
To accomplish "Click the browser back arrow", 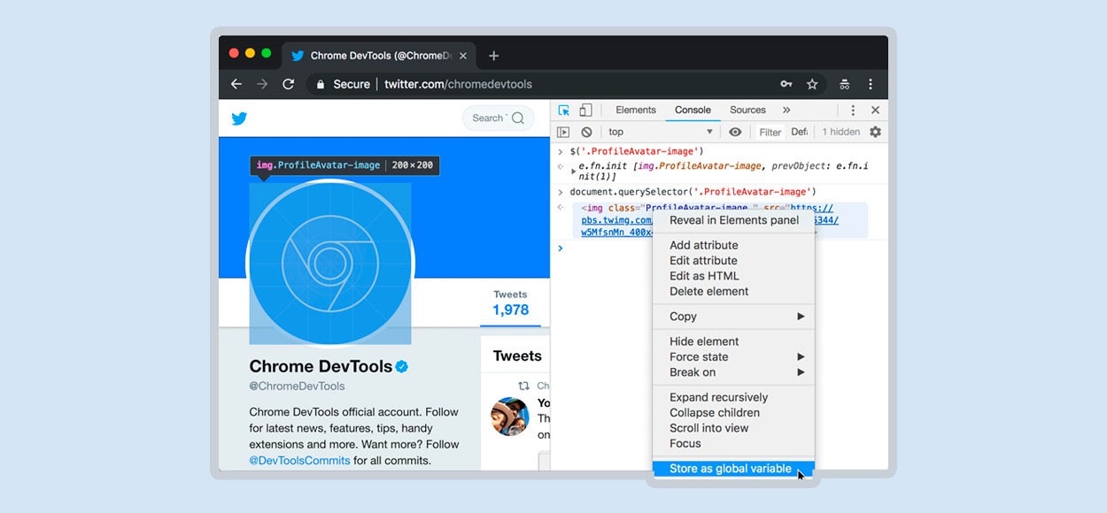I will pos(236,84).
